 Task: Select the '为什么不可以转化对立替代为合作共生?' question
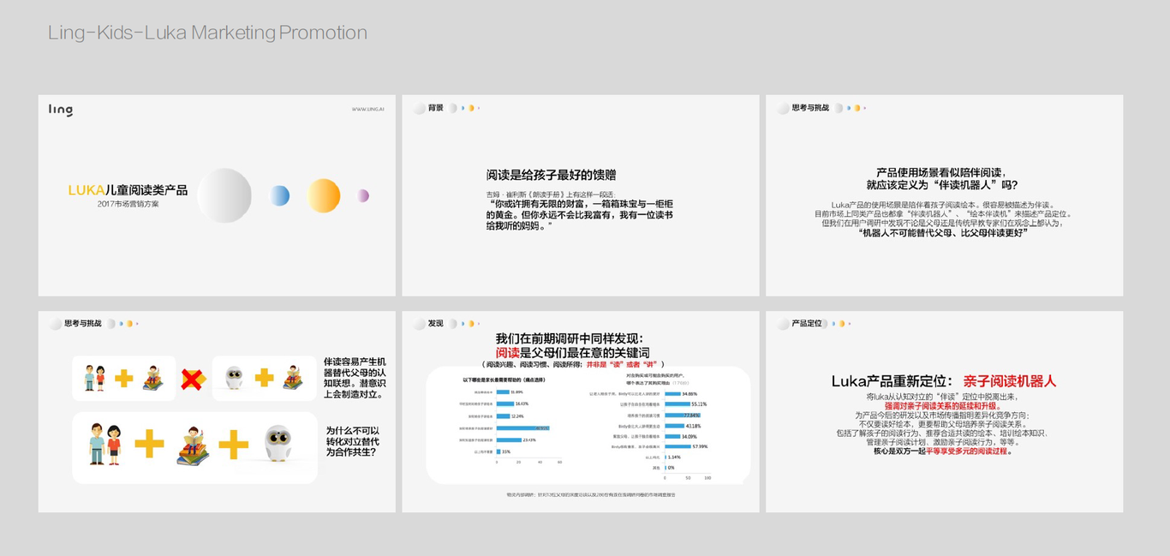point(353,441)
